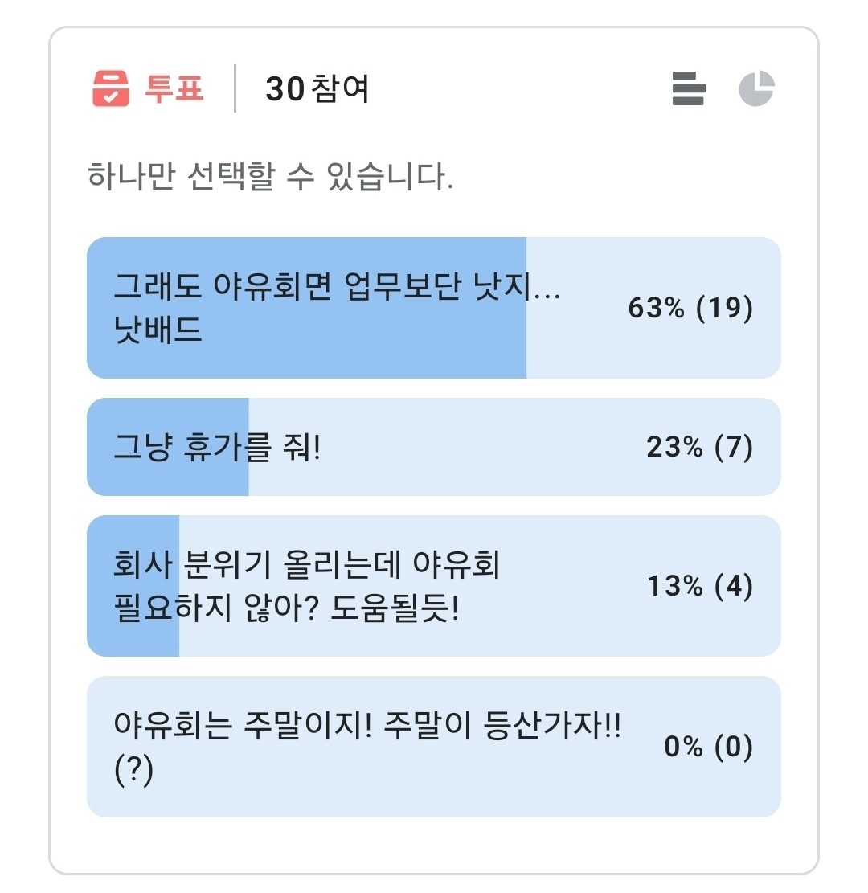Open the 30 참여 participant count
This screenshot has height=893, width=868.
tap(317, 89)
